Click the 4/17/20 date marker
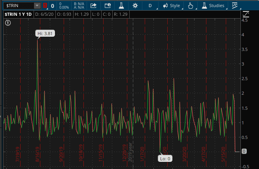Image resolution: width=259 pixels, height=169 pixels. pos(203,154)
